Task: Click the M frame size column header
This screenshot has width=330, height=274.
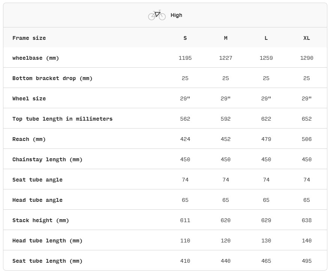Action: click(x=226, y=38)
